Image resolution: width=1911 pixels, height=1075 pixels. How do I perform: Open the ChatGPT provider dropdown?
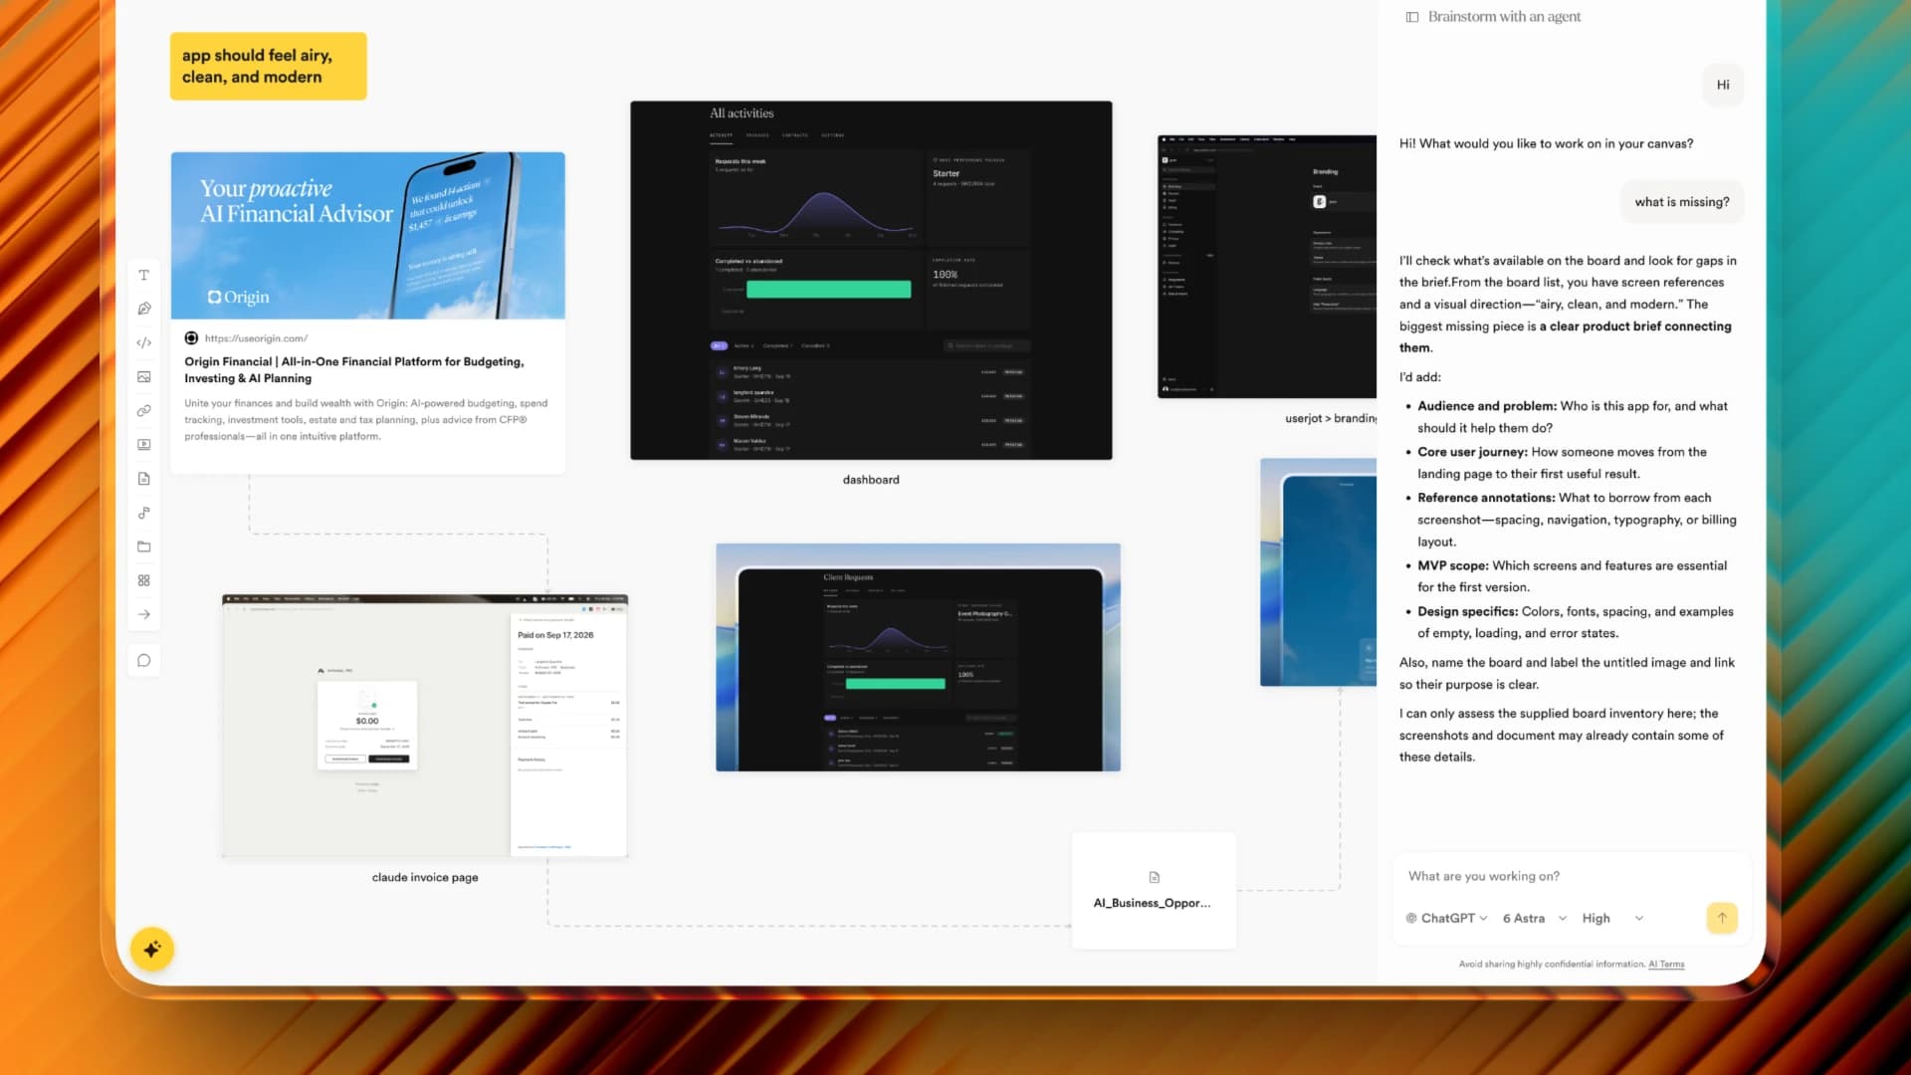pyautogui.click(x=1446, y=918)
